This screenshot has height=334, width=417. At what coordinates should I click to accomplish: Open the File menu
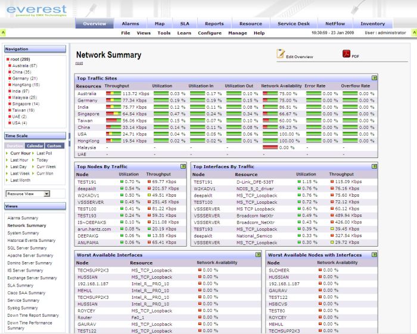click(x=126, y=33)
